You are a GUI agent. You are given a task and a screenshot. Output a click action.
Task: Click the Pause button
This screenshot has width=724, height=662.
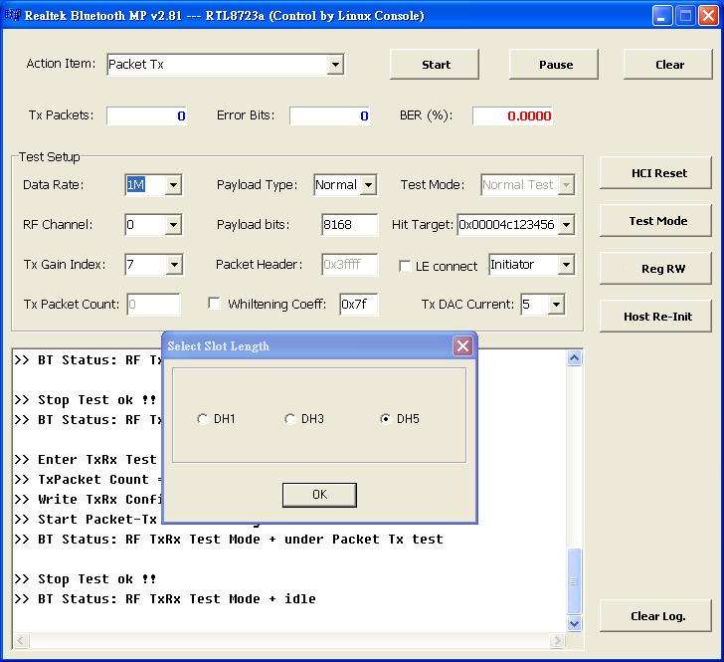click(554, 65)
